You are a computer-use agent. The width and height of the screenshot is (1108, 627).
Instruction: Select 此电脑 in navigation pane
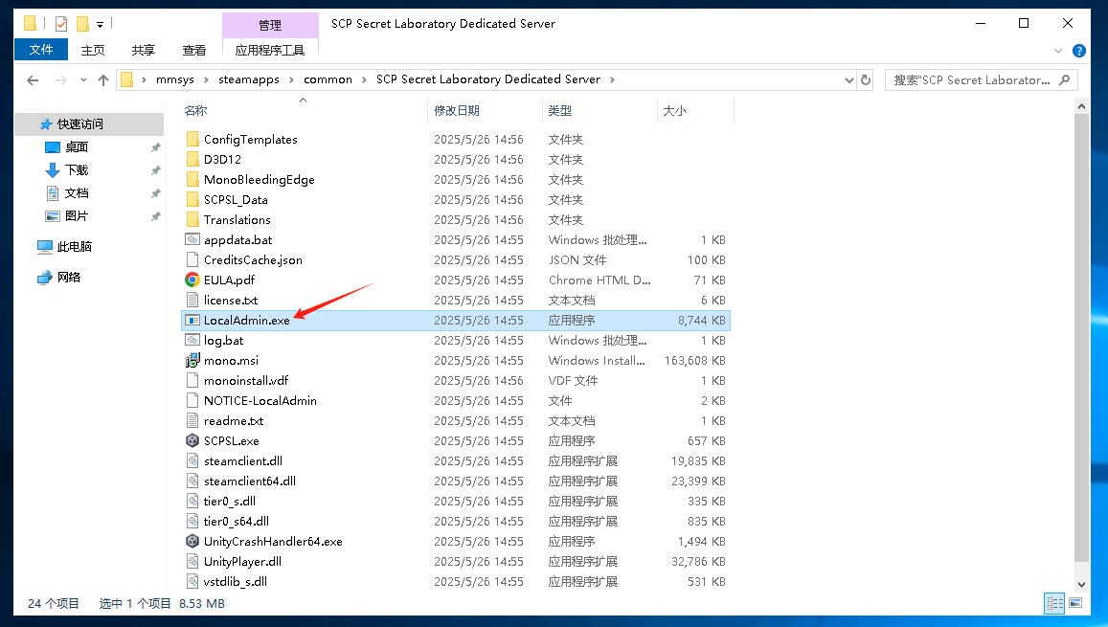tap(74, 246)
